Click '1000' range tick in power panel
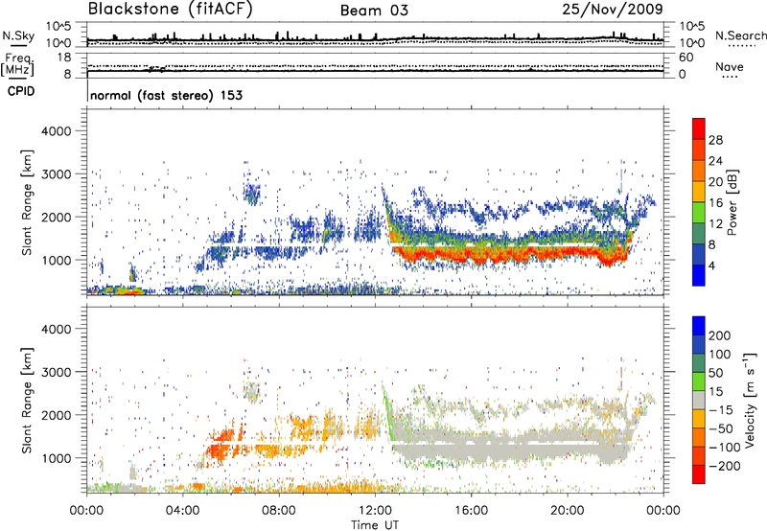Image resolution: width=767 pixels, height=531 pixels. [x=56, y=260]
